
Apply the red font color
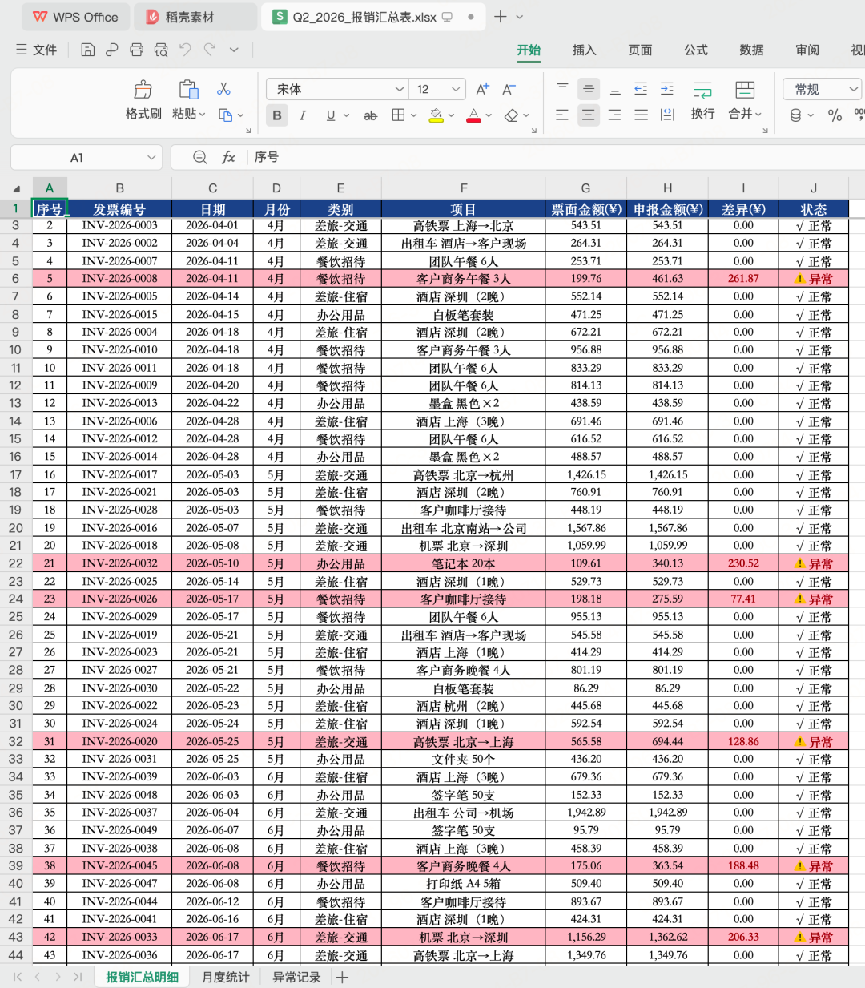point(473,115)
